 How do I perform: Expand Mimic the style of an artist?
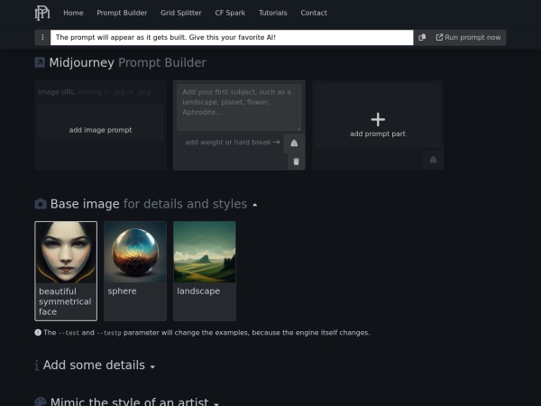(x=216, y=402)
